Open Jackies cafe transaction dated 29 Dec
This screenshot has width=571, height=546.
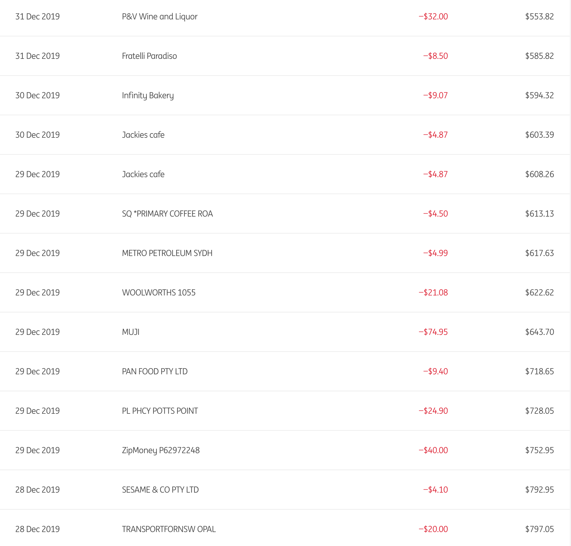click(x=143, y=174)
